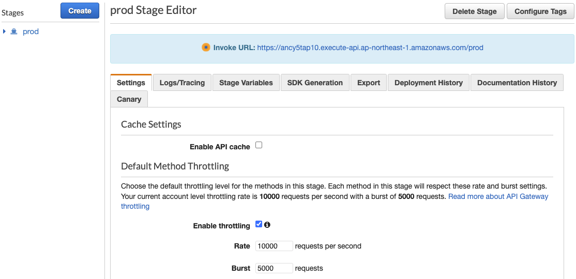Click the Rate requests per second field
The height and width of the screenshot is (279, 576).
point(274,246)
